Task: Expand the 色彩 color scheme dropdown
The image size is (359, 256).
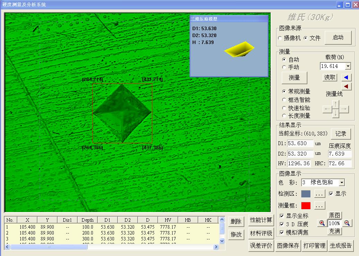Action: (x=342, y=183)
